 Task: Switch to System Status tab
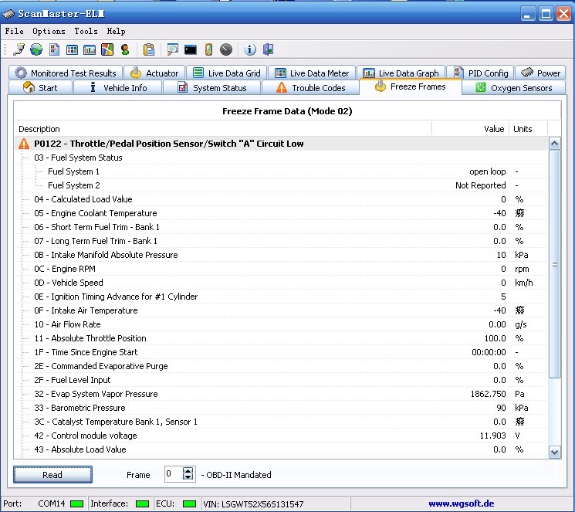(212, 88)
